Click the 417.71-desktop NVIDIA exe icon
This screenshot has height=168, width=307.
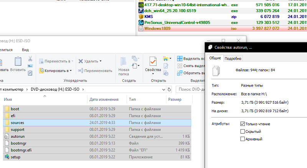click(x=141, y=5)
